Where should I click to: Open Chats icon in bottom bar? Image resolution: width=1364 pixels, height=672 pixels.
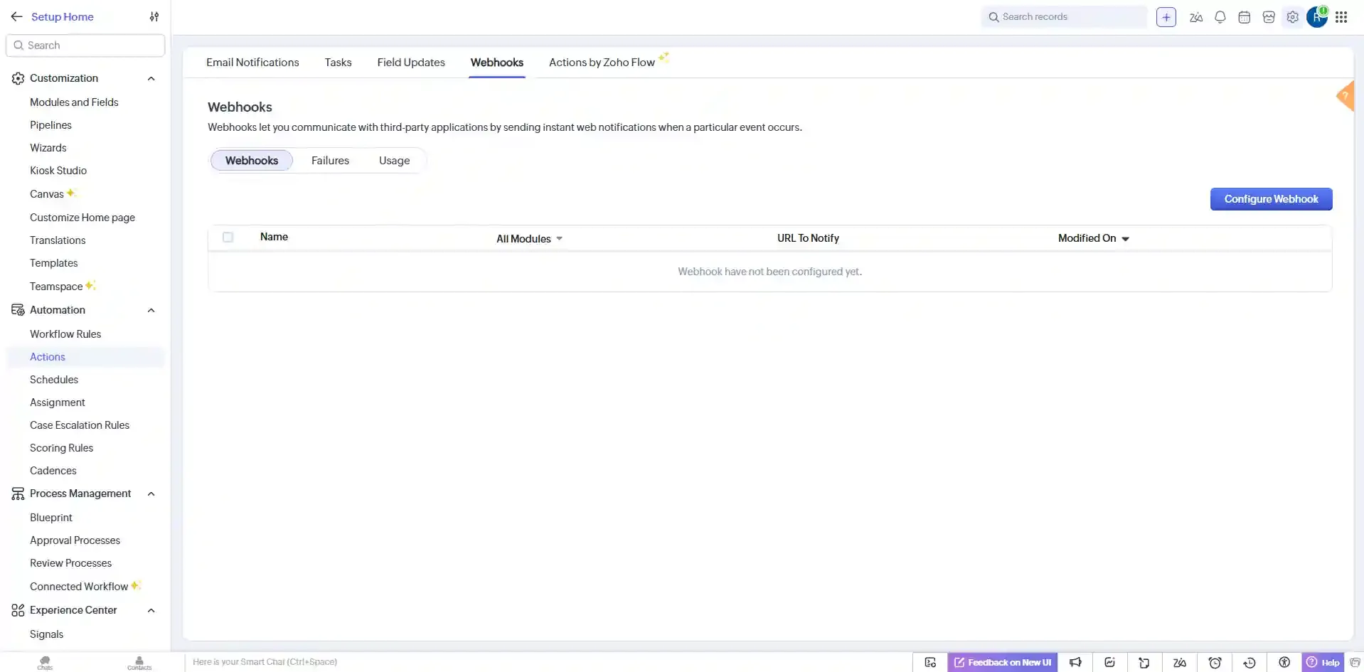coord(45,663)
